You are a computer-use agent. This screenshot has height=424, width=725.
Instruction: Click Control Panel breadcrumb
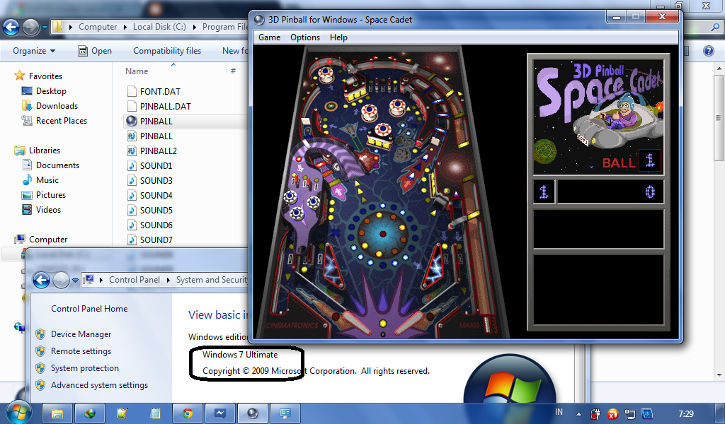tap(134, 280)
